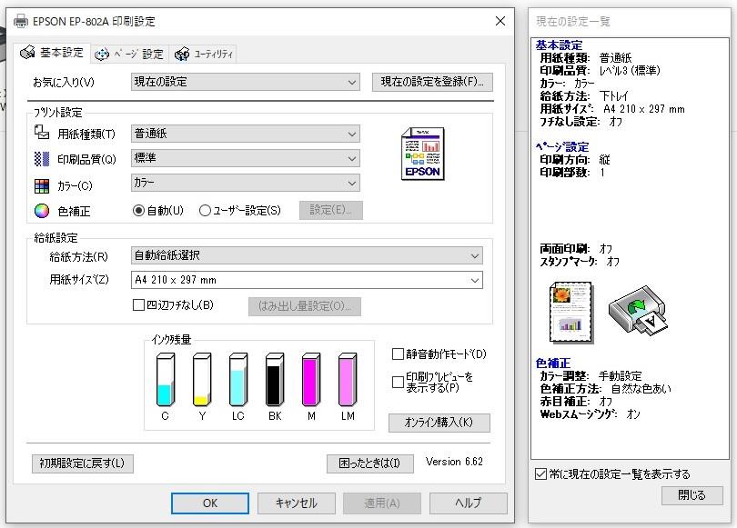Click the yellow (Y) ink level gauge
The height and width of the screenshot is (528, 737).
tap(202, 379)
